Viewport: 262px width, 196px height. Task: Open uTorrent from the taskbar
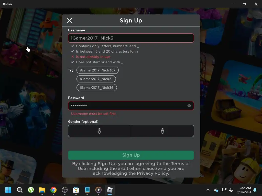pos(31,190)
